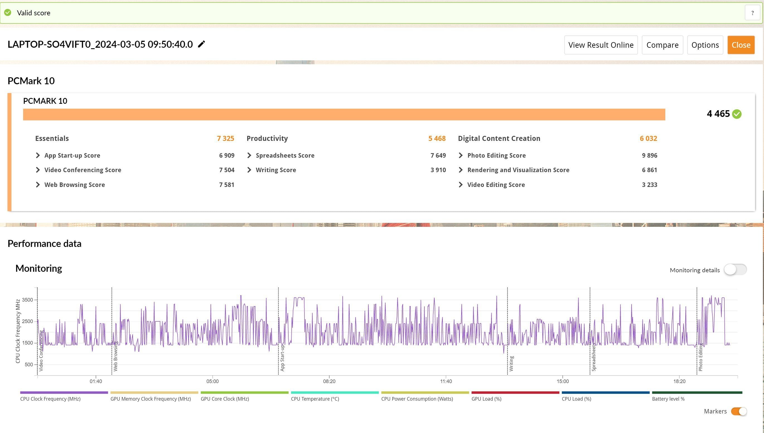Expand the App Start-up Score details

[37, 155]
